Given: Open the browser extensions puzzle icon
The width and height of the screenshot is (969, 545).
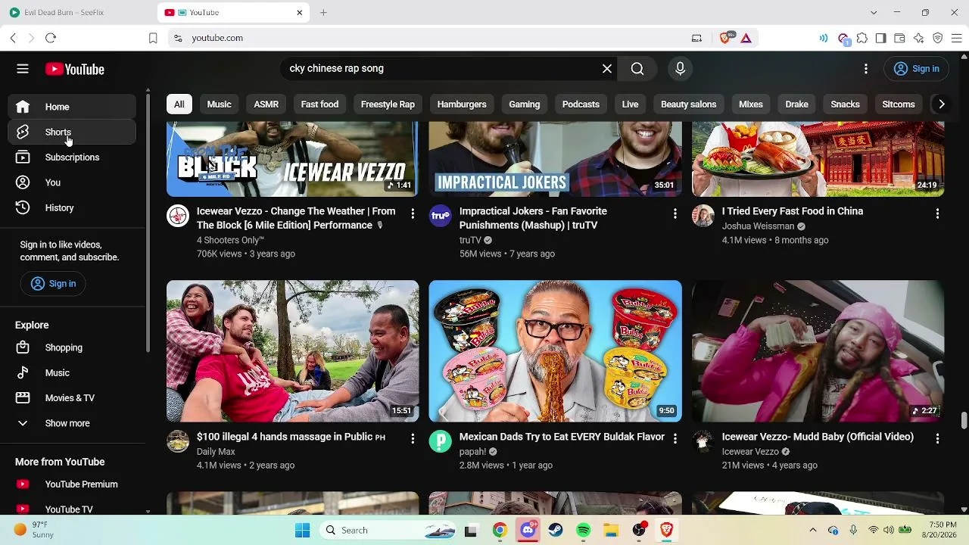Looking at the screenshot, I should [x=862, y=38].
